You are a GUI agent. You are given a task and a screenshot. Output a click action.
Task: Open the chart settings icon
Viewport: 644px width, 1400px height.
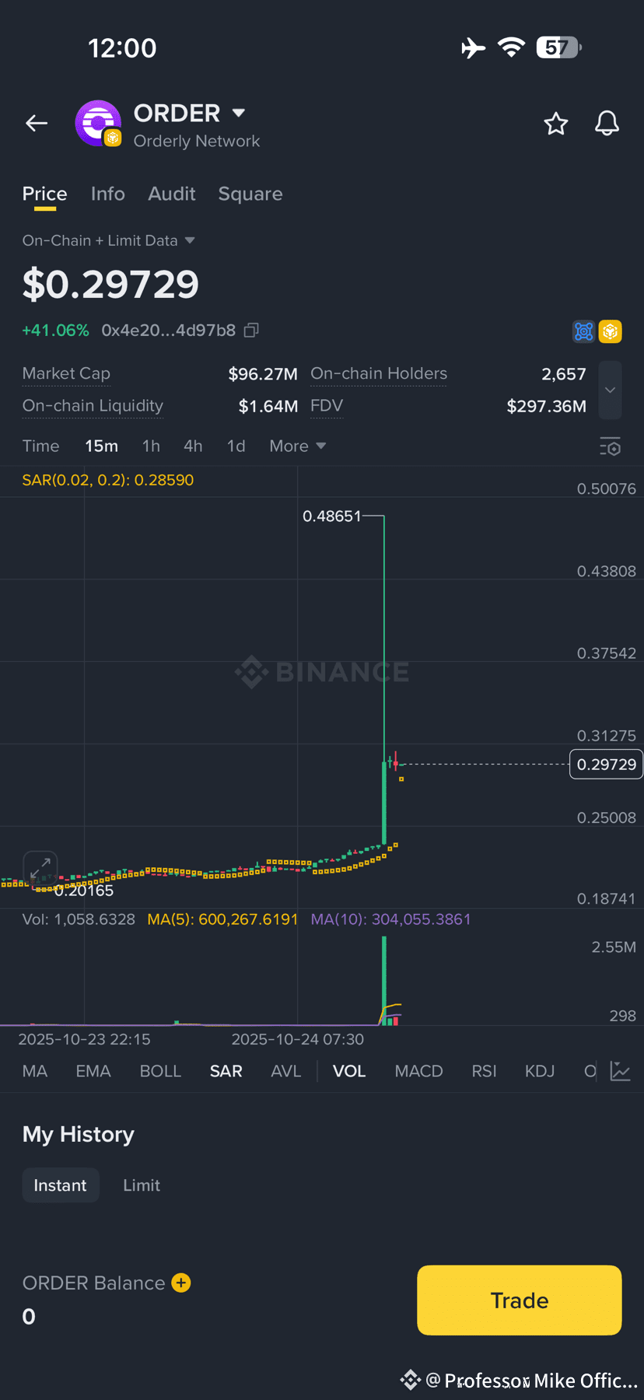tap(611, 446)
